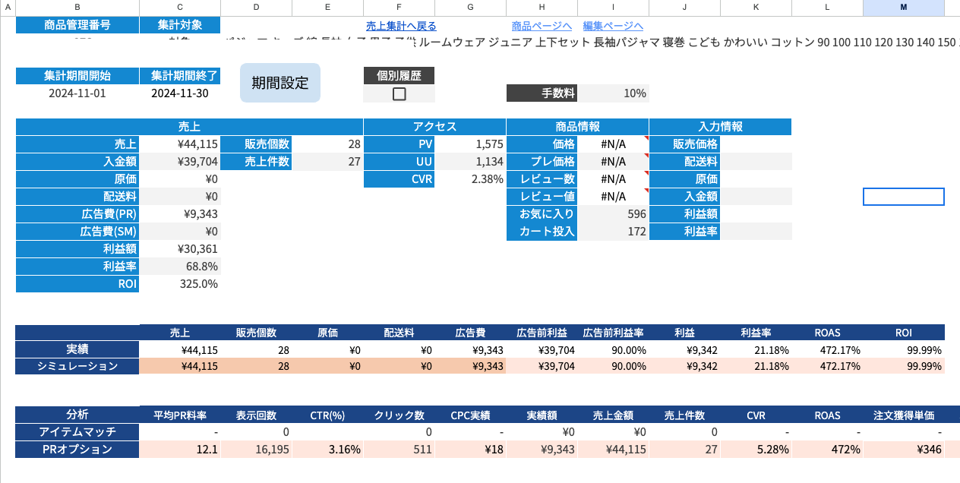This screenshot has width=960, height=483.
Task: Open the 売上集計へ戻る link
Action: point(401,26)
